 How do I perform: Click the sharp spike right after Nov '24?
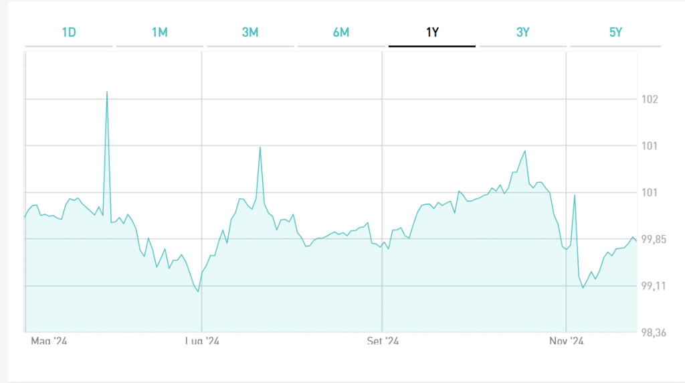(x=575, y=195)
